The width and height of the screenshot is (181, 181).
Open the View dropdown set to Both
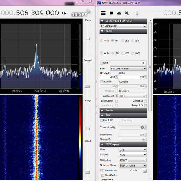click(133, 150)
